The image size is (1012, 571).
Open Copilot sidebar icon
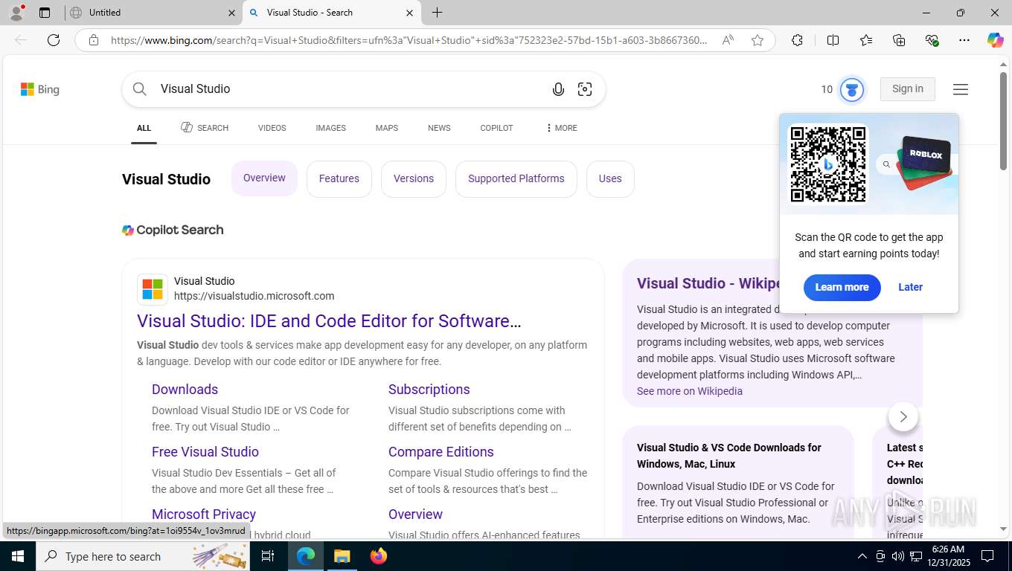point(996,40)
